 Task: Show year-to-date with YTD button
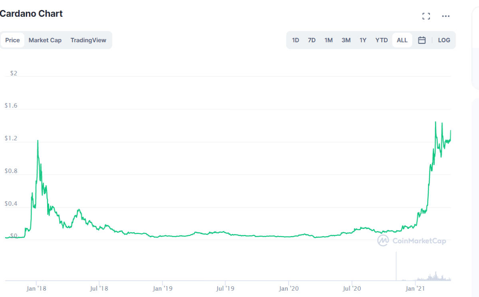coord(382,40)
